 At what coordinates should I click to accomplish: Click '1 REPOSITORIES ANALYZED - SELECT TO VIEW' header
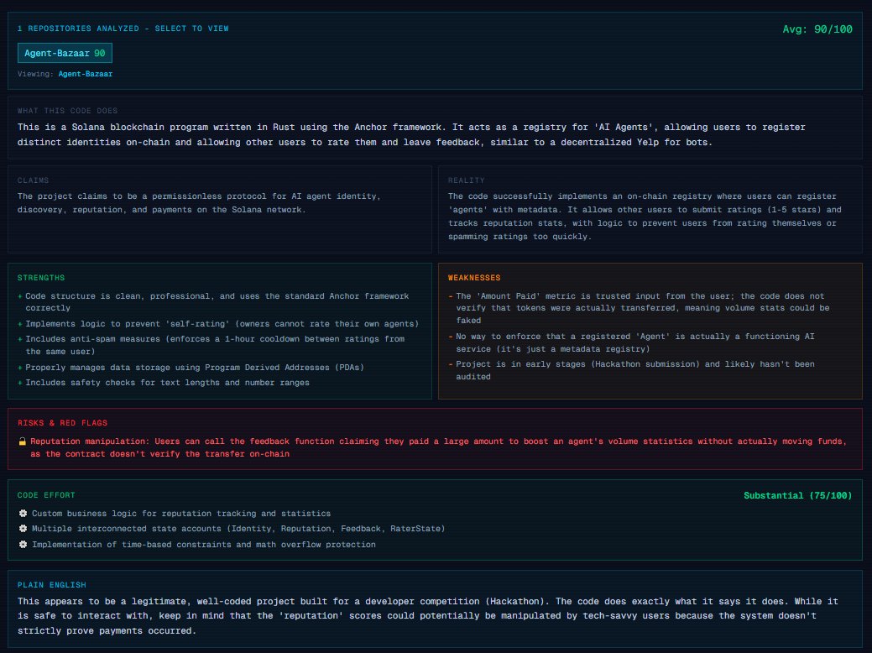coord(123,29)
